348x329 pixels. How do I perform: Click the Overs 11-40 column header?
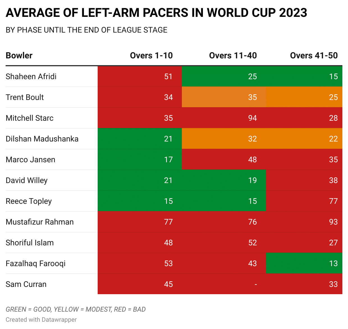point(233,56)
